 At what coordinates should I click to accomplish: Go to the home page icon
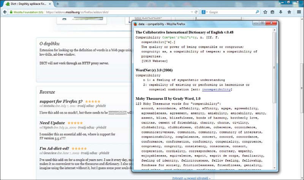[x=289, y=12]
